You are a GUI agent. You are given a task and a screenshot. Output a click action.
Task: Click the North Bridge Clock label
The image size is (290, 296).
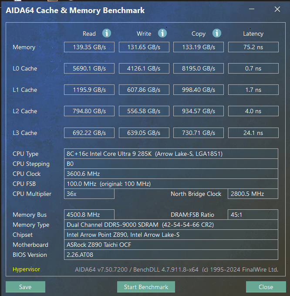196,194
